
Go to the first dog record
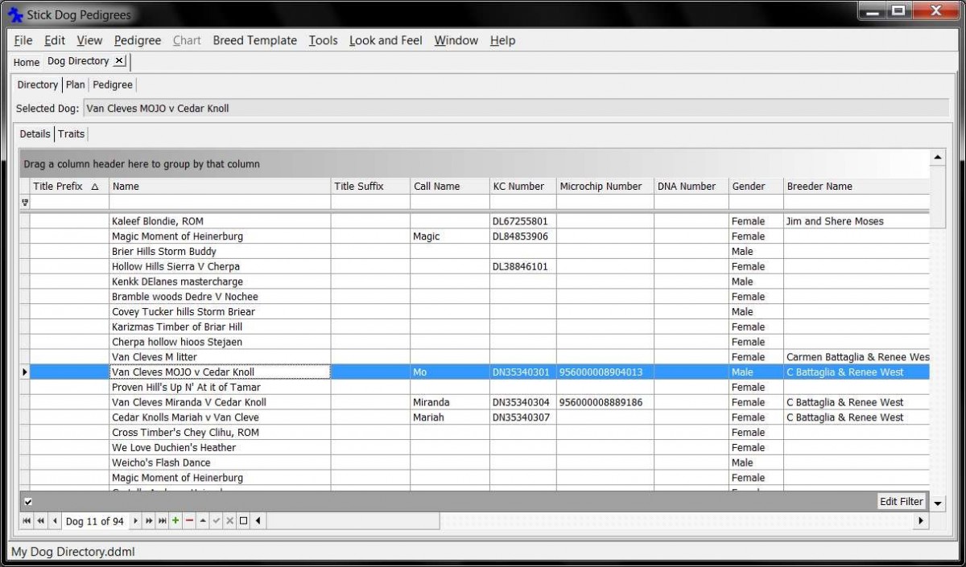(x=27, y=521)
